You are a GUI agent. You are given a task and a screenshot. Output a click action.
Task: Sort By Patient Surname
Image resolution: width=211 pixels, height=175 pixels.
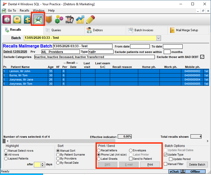(71, 155)
